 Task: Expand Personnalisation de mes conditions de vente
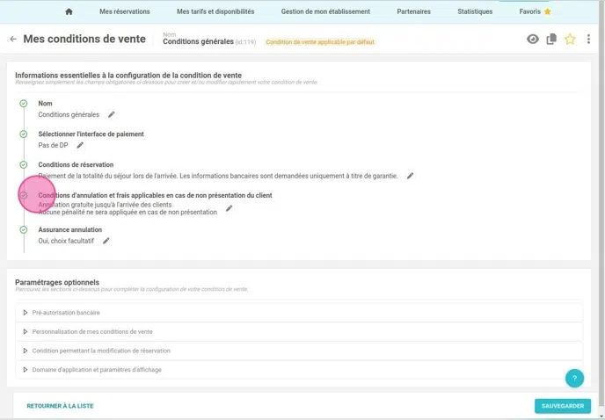click(x=299, y=331)
